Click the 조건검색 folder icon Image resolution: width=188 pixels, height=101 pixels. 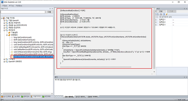click(x=7, y=30)
